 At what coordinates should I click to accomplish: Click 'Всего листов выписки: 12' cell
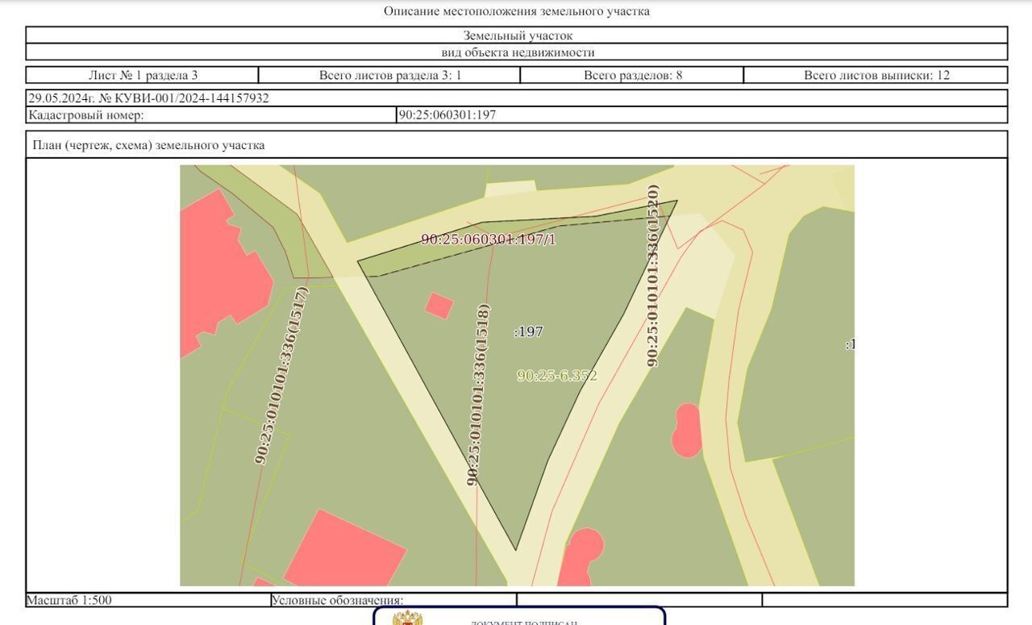(876, 76)
